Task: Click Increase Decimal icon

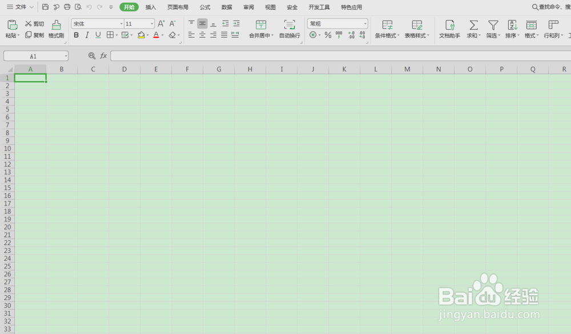Action: (351, 35)
